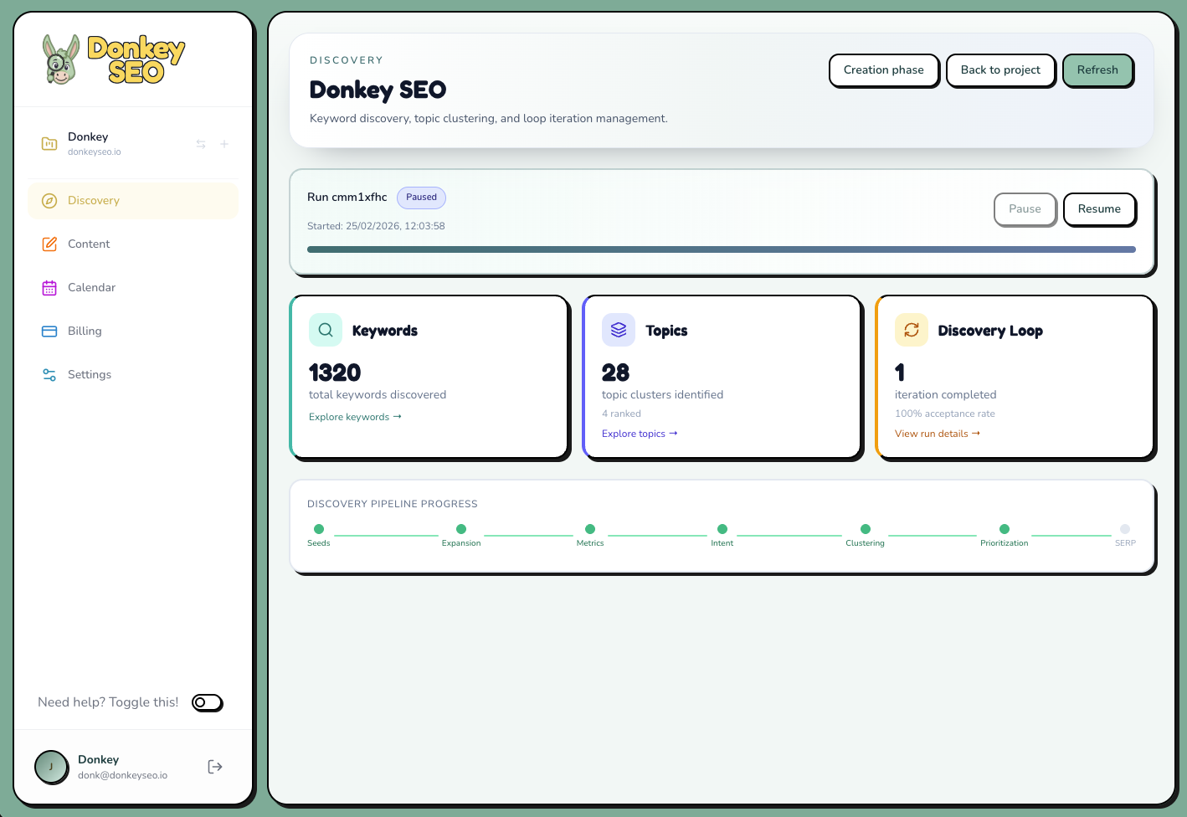Open Content in the sidebar

(89, 244)
